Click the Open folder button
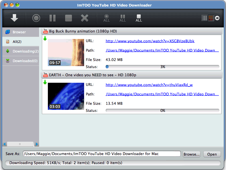 [212, 154]
